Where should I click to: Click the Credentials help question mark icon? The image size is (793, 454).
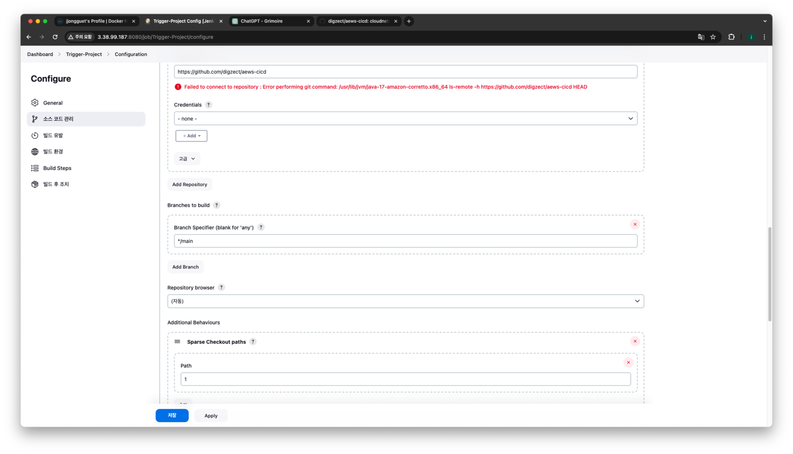[x=209, y=105]
